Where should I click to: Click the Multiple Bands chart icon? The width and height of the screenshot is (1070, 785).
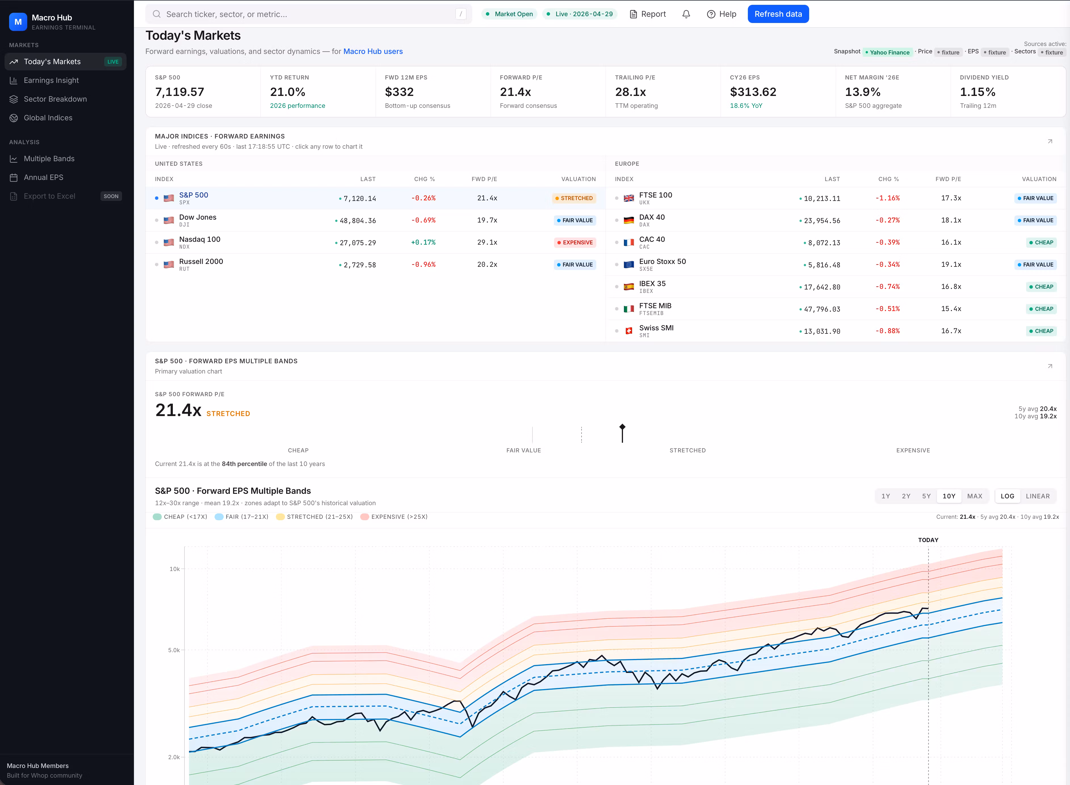pos(14,159)
